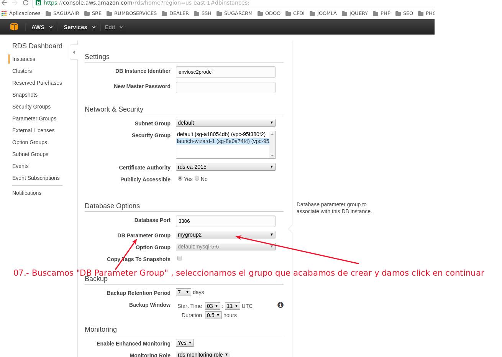Open the Option Group dropdown
The width and height of the screenshot is (502, 357).
226,247
